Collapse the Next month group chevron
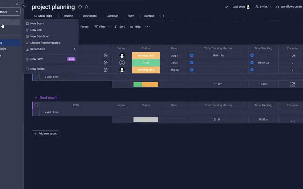The image size is (303, 189). pyautogui.click(x=36, y=98)
